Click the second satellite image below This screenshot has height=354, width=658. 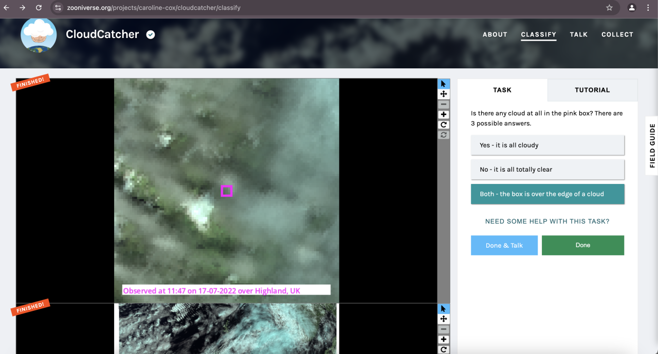point(227,329)
